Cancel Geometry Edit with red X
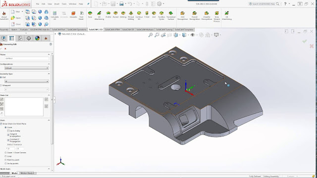The image size is (317, 178). click(x=5, y=48)
